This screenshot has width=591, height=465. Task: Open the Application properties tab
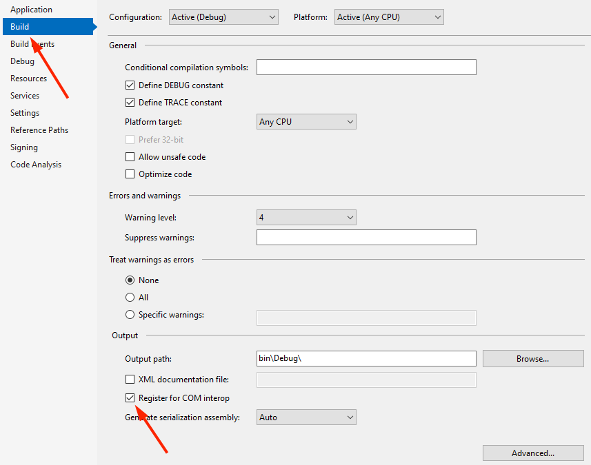tap(31, 10)
